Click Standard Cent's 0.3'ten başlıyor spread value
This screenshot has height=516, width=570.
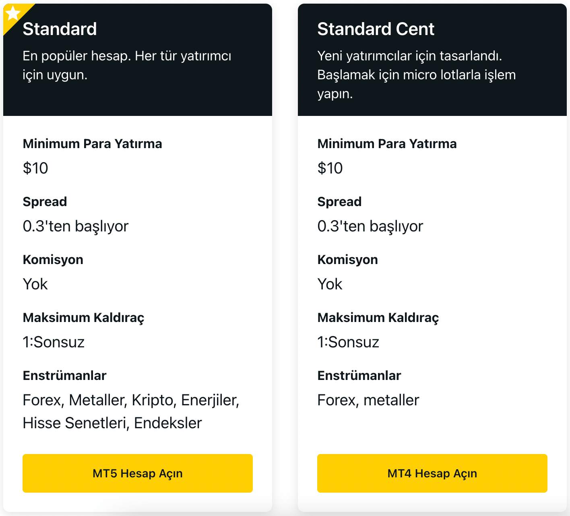pyautogui.click(x=370, y=226)
